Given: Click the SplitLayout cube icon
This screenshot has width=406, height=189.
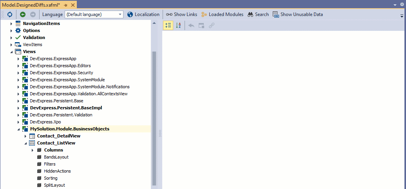Looking at the screenshot, I should click(39, 185).
